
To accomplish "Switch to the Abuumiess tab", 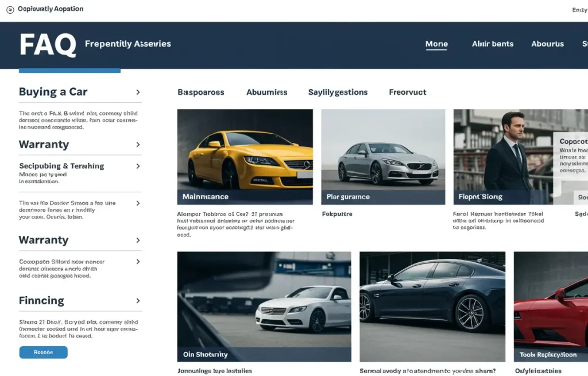I will click(x=266, y=92).
